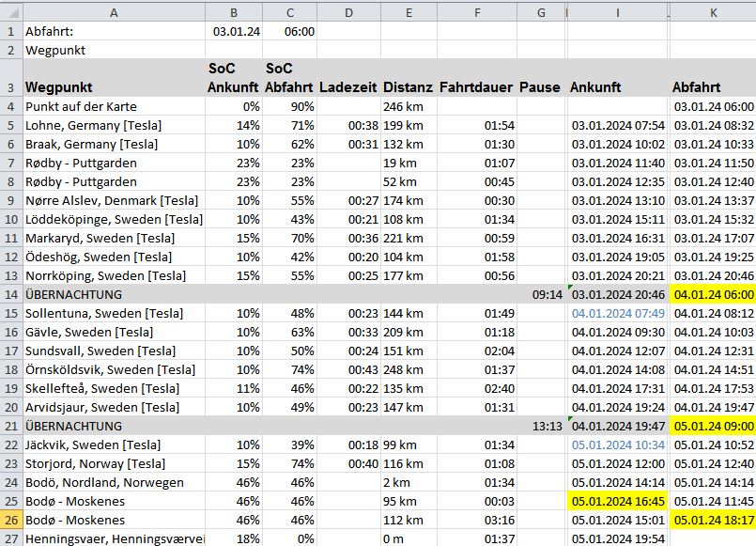Select 'Arvidsjaur, Sweden [Tesla]' cell

pos(114,407)
